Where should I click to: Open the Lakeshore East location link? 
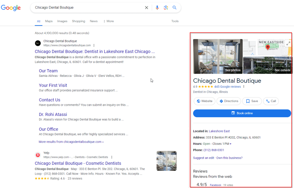click(x=219, y=131)
